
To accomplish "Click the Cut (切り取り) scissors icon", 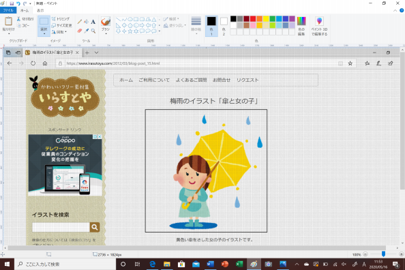I will [x=18, y=19].
